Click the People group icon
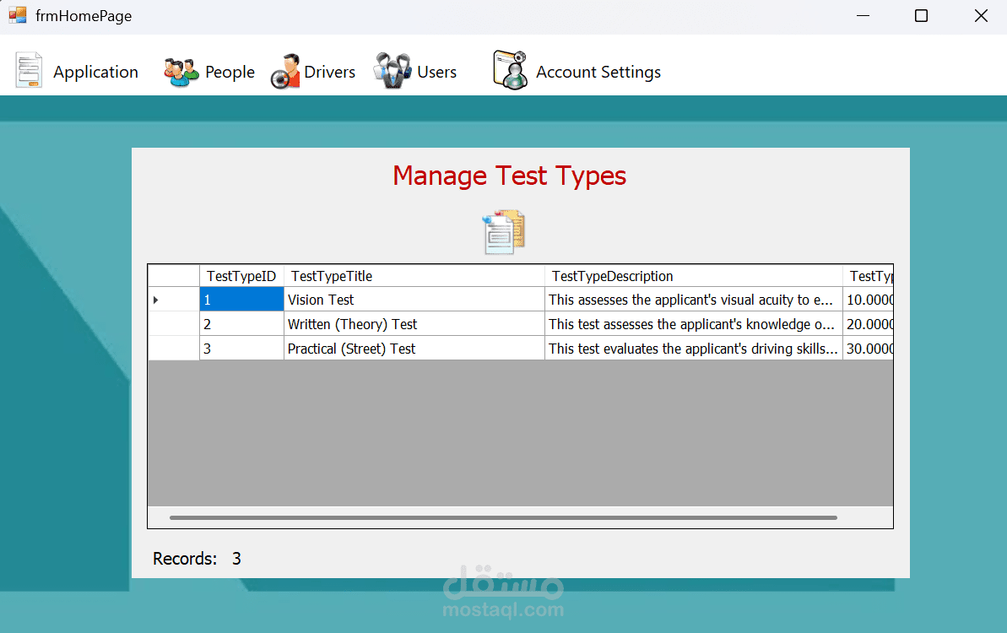This screenshot has width=1007, height=633. [181, 72]
